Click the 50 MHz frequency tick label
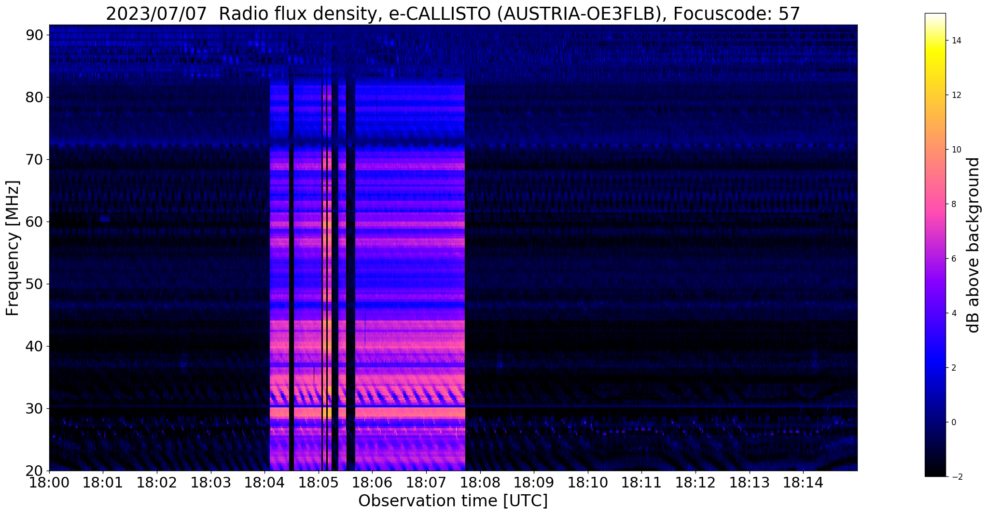 (34, 284)
